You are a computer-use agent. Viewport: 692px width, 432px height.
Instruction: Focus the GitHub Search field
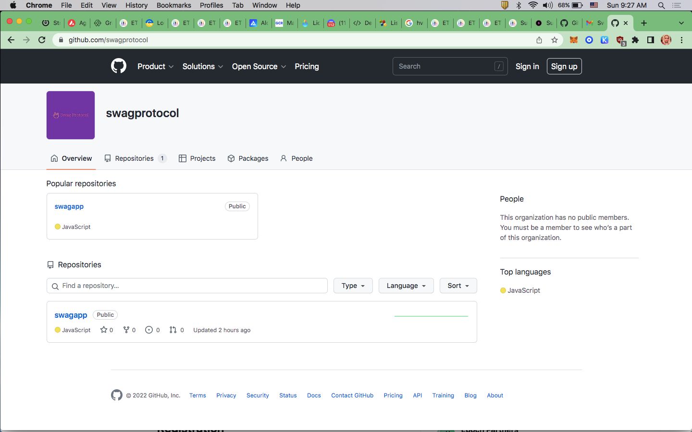(x=450, y=66)
